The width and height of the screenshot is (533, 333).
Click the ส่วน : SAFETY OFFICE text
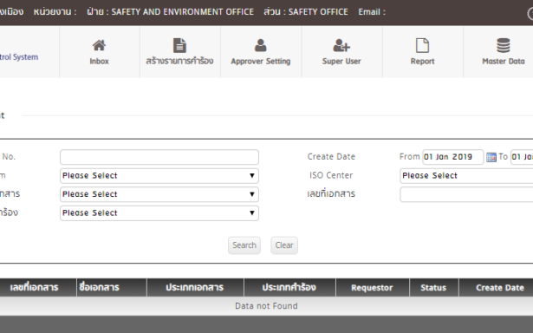coord(306,11)
